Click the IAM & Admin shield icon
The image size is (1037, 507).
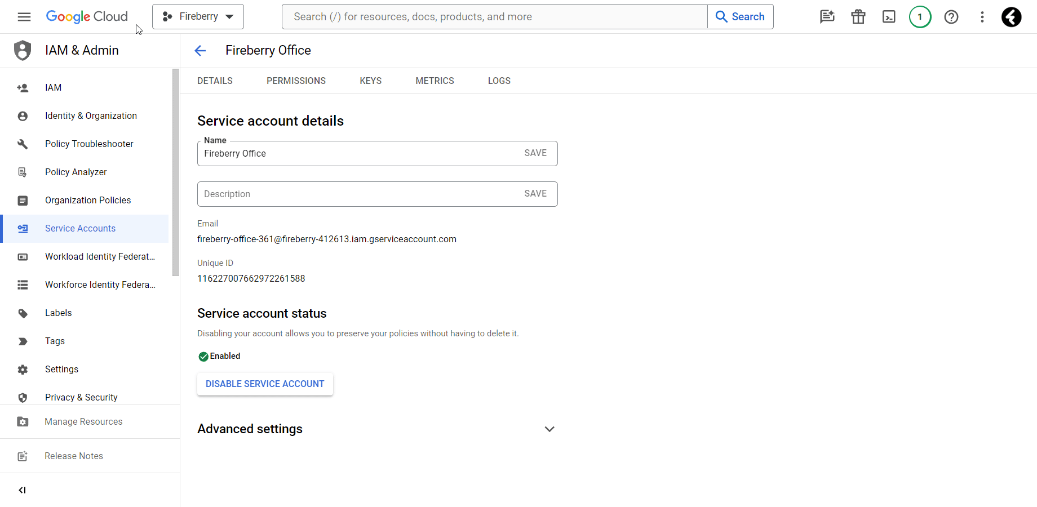pos(23,50)
